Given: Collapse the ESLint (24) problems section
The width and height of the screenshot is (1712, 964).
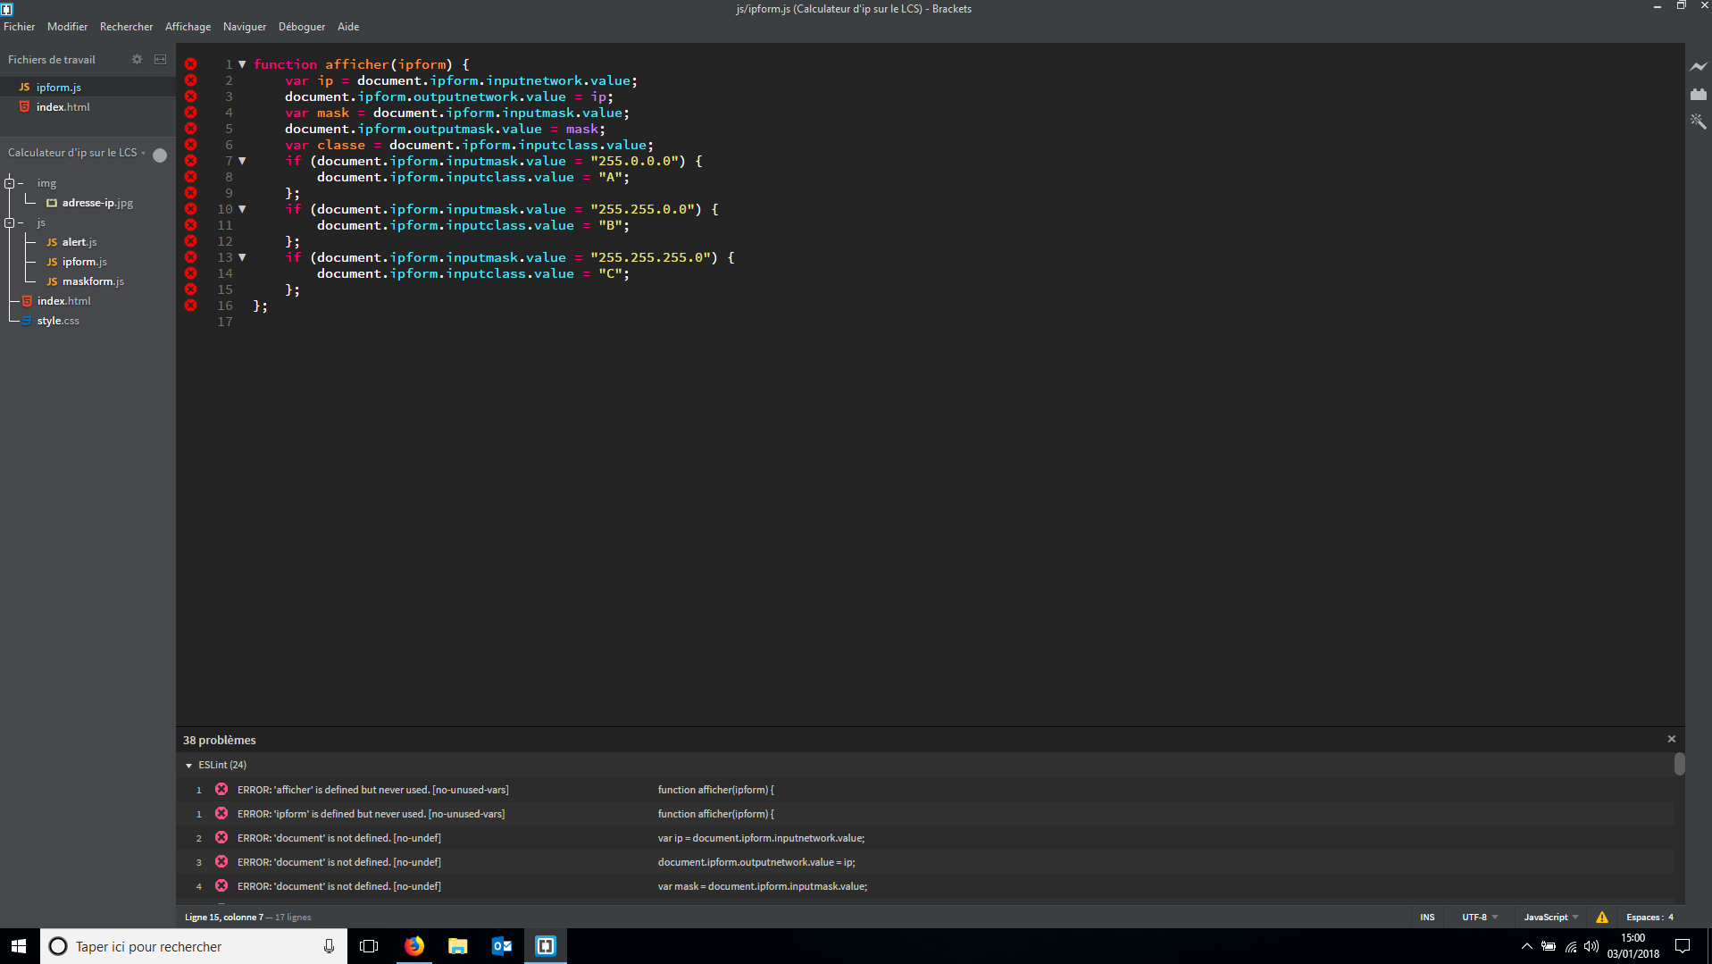Looking at the screenshot, I should tap(189, 766).
